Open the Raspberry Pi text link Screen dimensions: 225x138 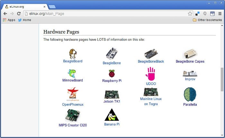point(112,81)
